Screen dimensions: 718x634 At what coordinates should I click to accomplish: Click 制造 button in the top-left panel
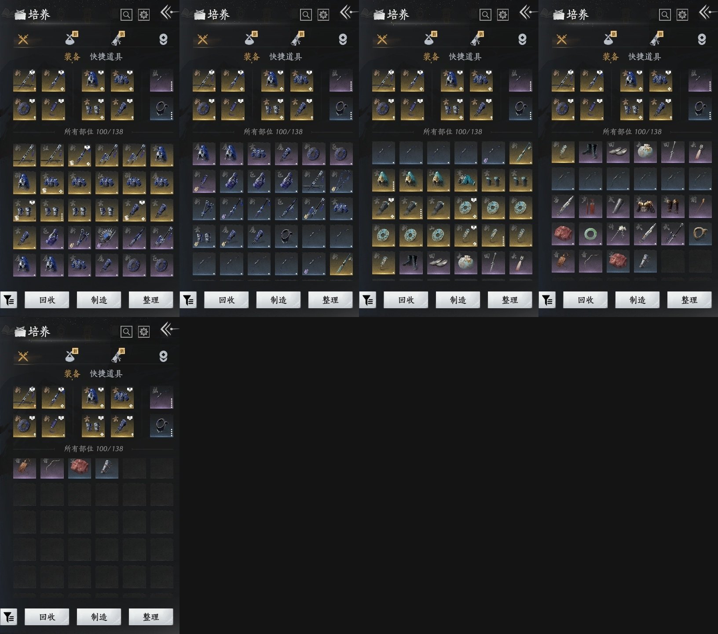(x=99, y=300)
